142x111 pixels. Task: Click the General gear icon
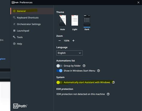[x=14, y=11]
